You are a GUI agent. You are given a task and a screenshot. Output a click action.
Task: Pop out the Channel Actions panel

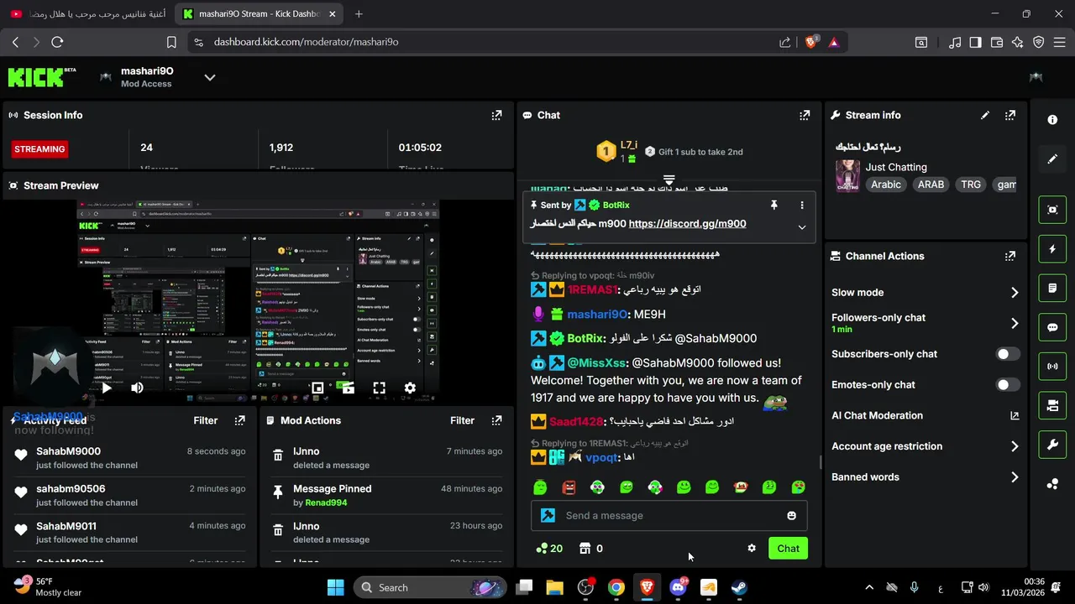pos(1010,256)
